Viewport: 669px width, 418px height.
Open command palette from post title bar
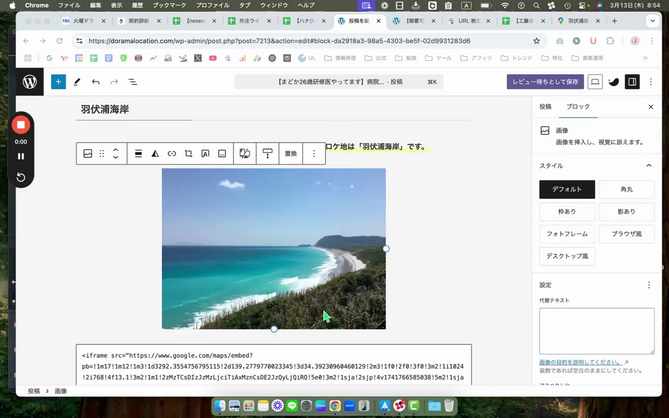(339, 82)
